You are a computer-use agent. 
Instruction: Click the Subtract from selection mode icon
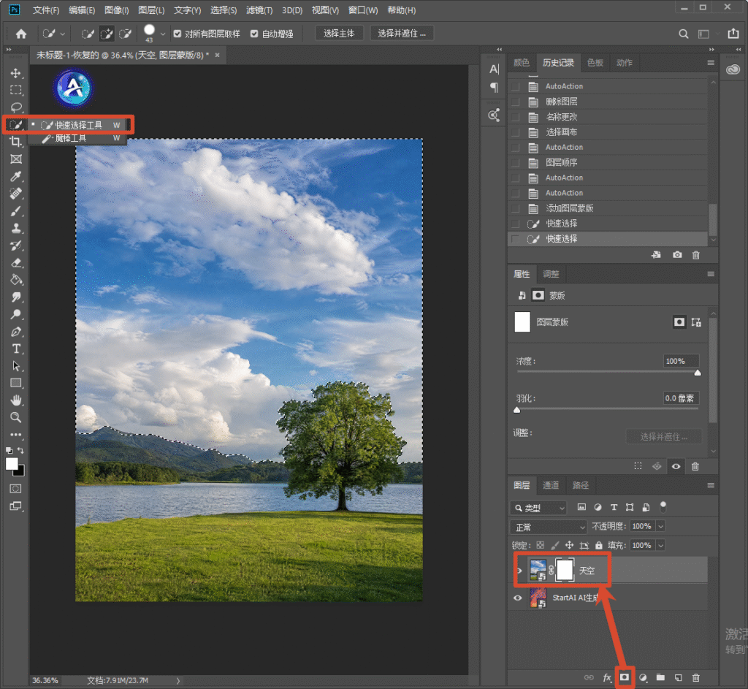(x=125, y=34)
